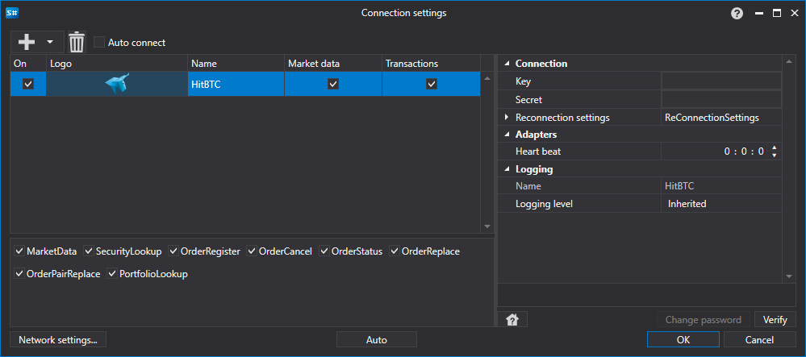Click the Transactions column header
Viewport: 806px width, 357px height.
point(431,64)
